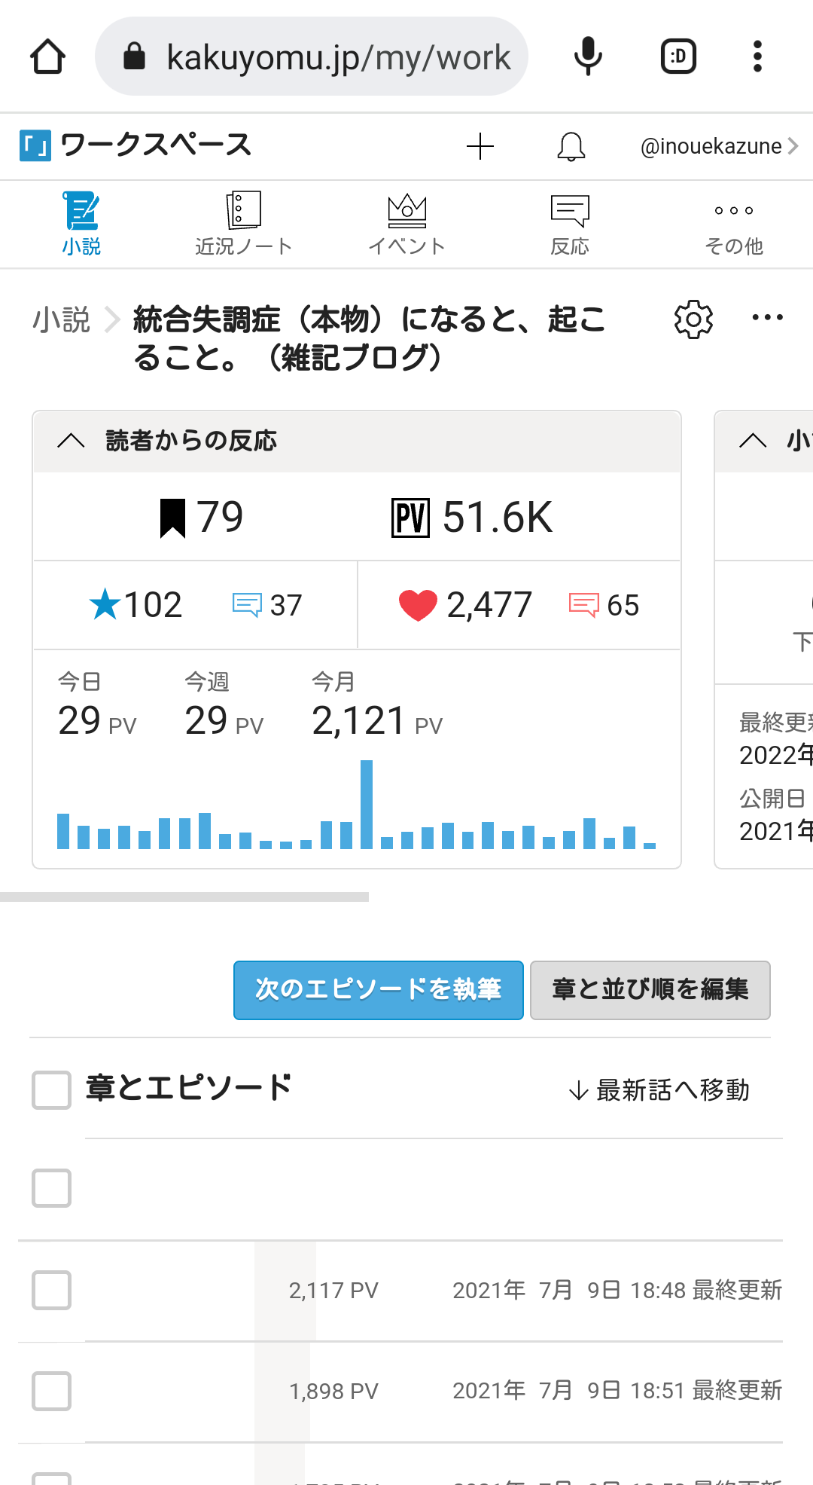Switch to the イベント tab

pyautogui.click(x=406, y=224)
